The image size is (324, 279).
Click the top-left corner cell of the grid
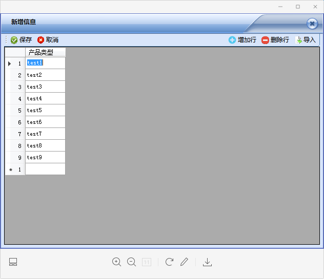[15, 52]
